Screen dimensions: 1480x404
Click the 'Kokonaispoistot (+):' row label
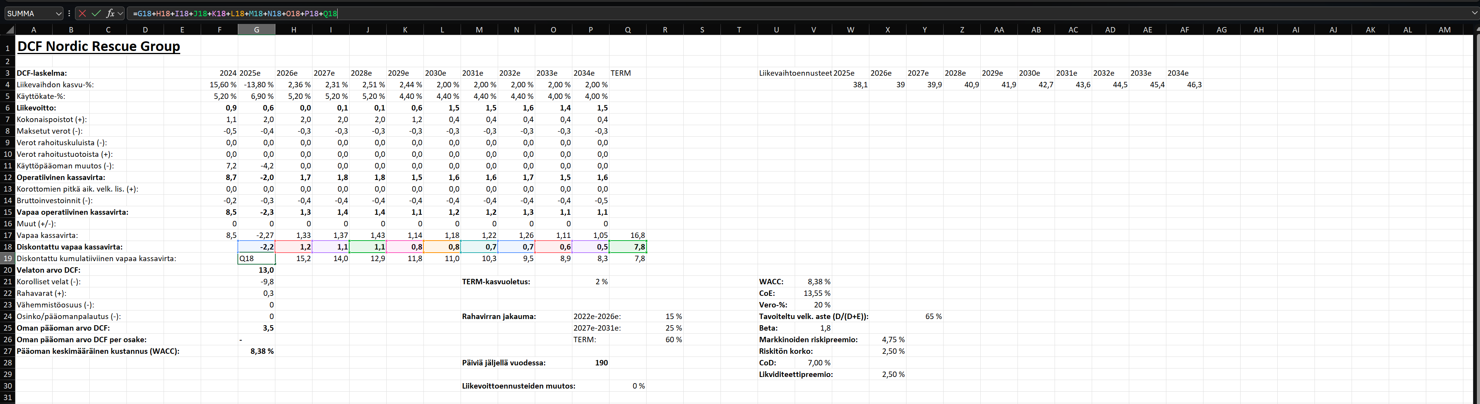52,119
